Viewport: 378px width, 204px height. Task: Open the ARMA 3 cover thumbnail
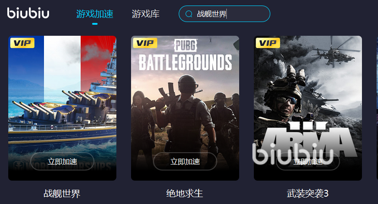pos(308,108)
